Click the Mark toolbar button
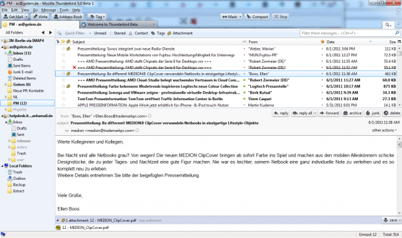This screenshot has height=238, width=402. pyautogui.click(x=230, y=17)
